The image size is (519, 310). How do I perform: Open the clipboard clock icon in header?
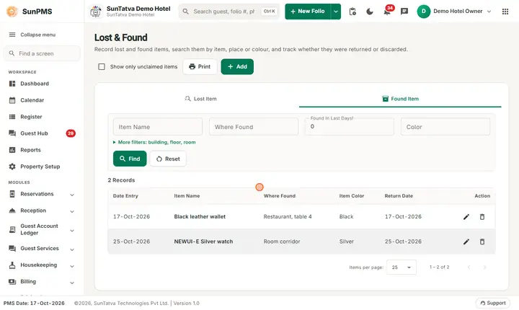point(352,12)
